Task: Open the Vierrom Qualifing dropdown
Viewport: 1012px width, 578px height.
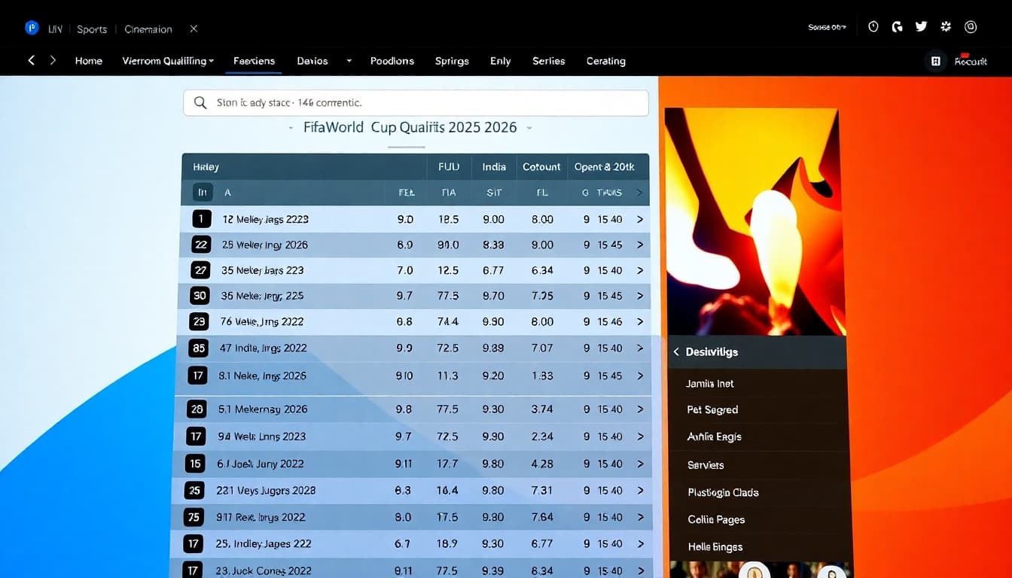Action: click(x=168, y=61)
